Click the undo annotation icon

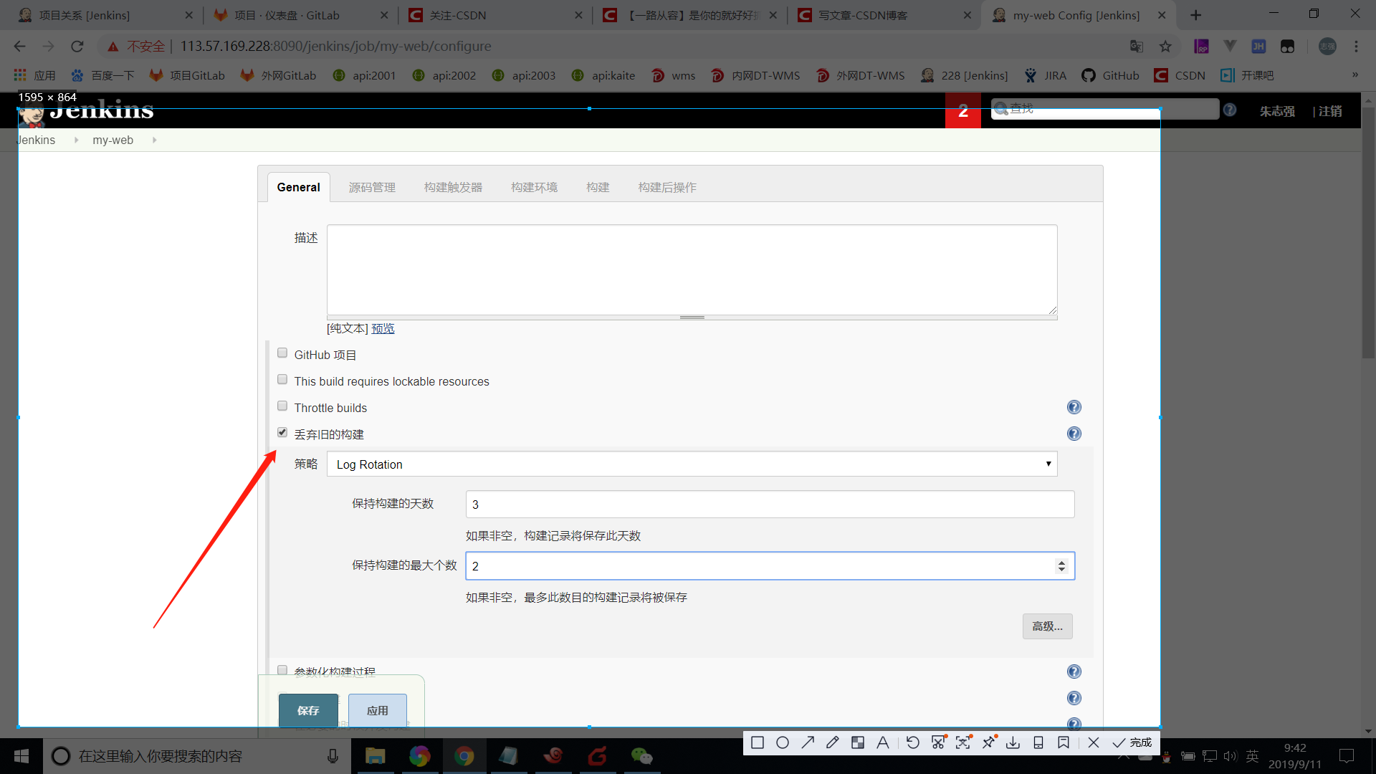(912, 742)
